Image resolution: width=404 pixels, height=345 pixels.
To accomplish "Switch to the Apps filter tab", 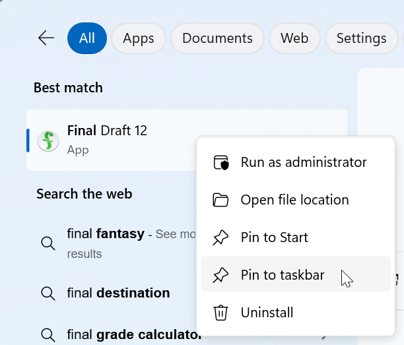I will pos(139,38).
